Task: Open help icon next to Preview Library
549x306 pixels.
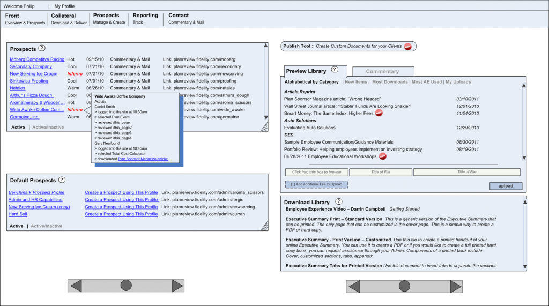Action: point(335,70)
